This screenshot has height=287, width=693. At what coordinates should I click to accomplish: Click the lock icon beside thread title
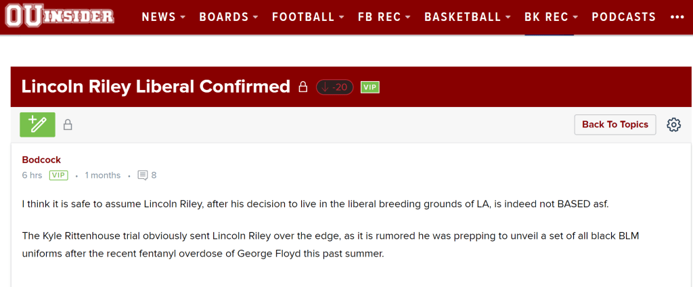point(303,87)
